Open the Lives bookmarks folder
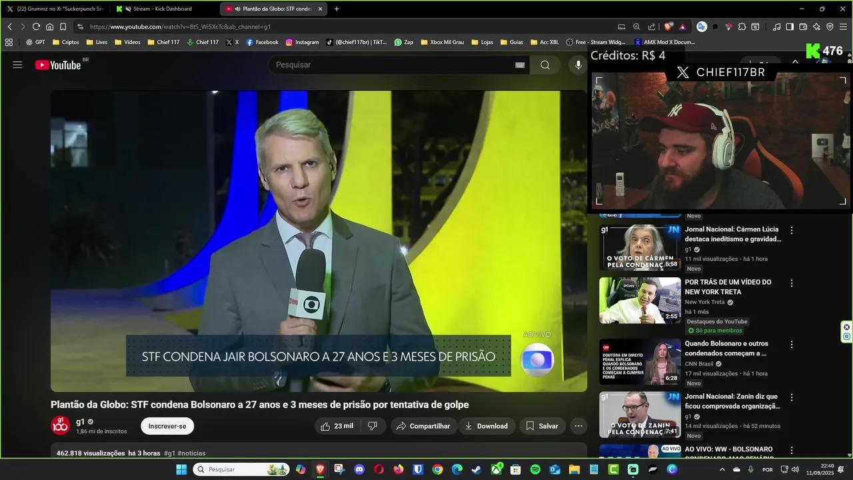 pyautogui.click(x=96, y=42)
